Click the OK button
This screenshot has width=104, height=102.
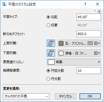point(90,96)
